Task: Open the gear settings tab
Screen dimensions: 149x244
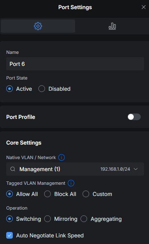Action: (x=38, y=26)
